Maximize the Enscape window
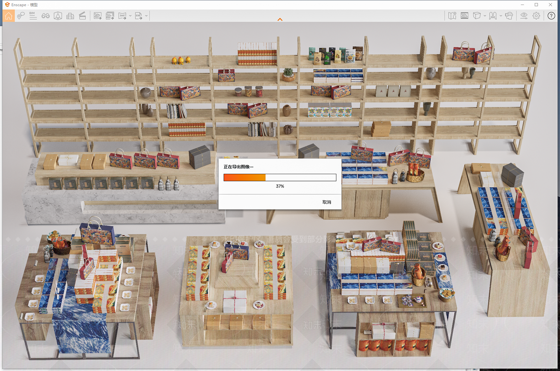 point(536,5)
